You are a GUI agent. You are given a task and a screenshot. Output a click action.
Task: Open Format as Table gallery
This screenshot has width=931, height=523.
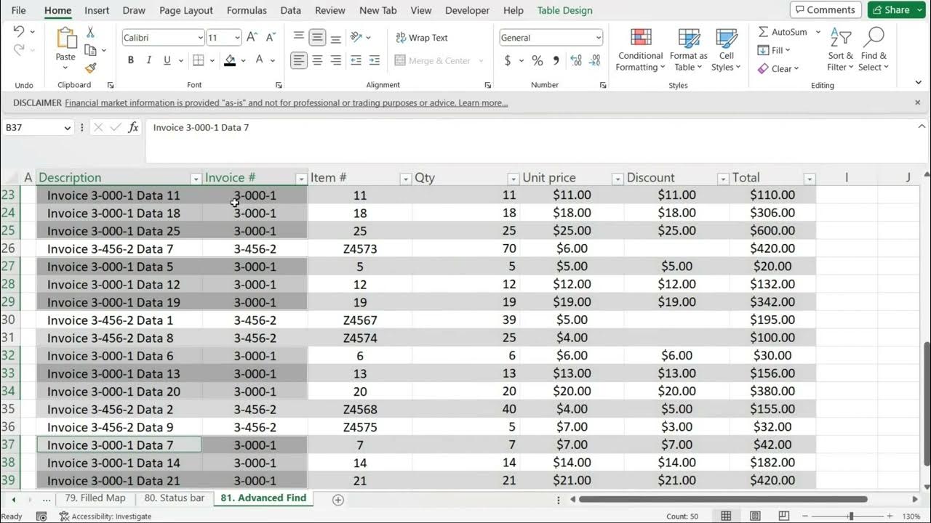pyautogui.click(x=688, y=50)
